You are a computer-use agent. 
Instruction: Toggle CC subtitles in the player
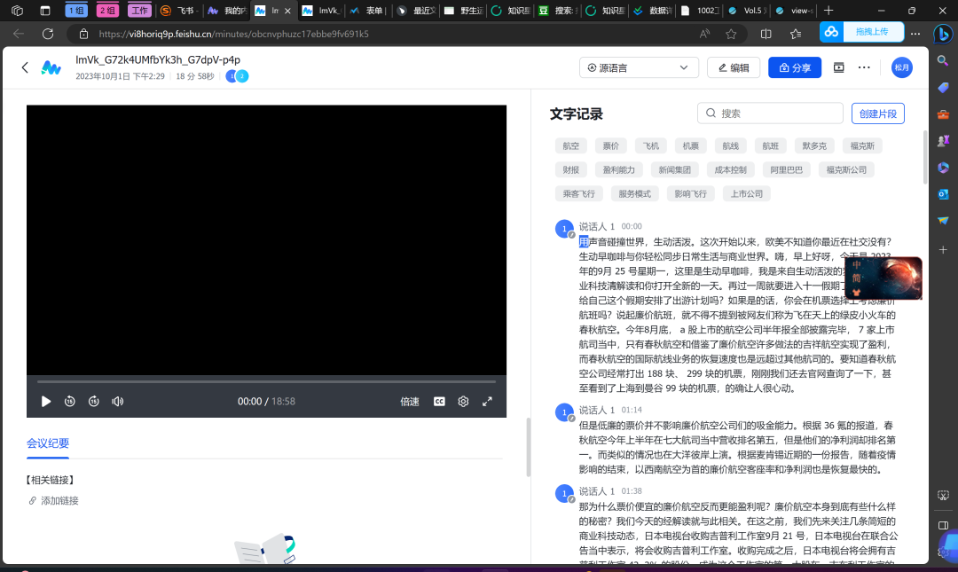(439, 402)
